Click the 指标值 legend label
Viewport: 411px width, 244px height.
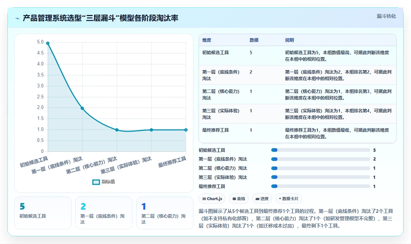coord(108,182)
